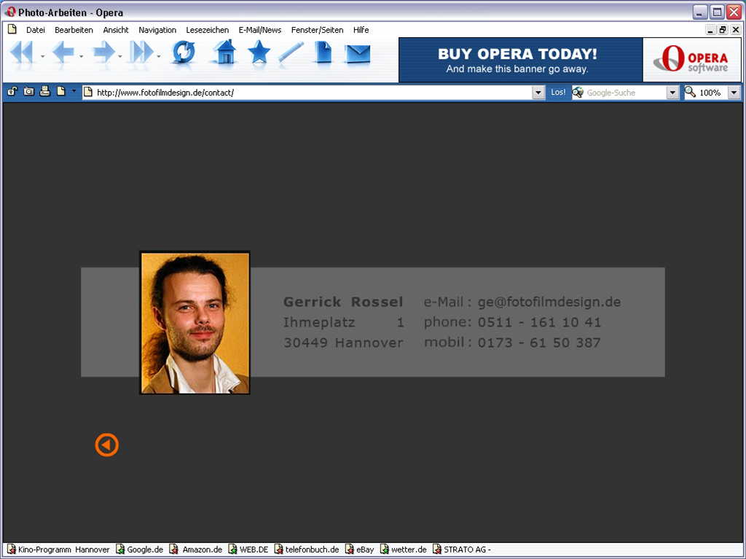The width and height of the screenshot is (746, 559).
Task: Click the Opera software logo
Action: coord(691,60)
